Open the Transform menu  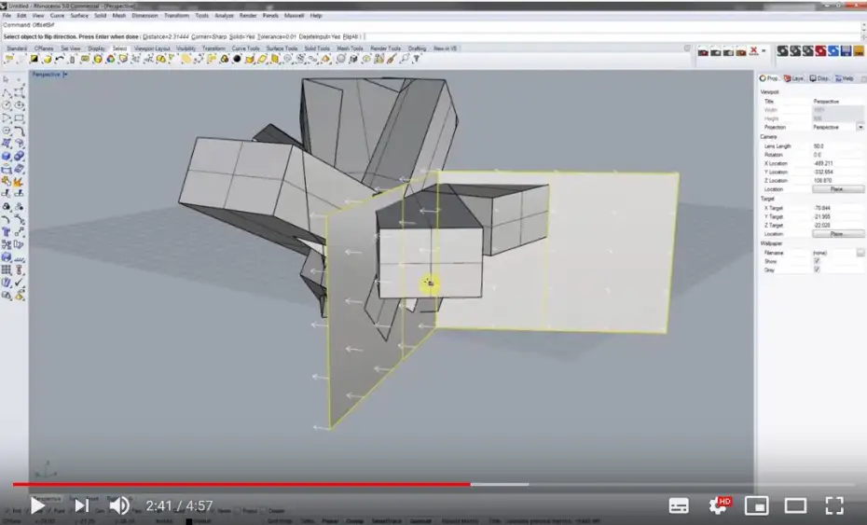(176, 16)
